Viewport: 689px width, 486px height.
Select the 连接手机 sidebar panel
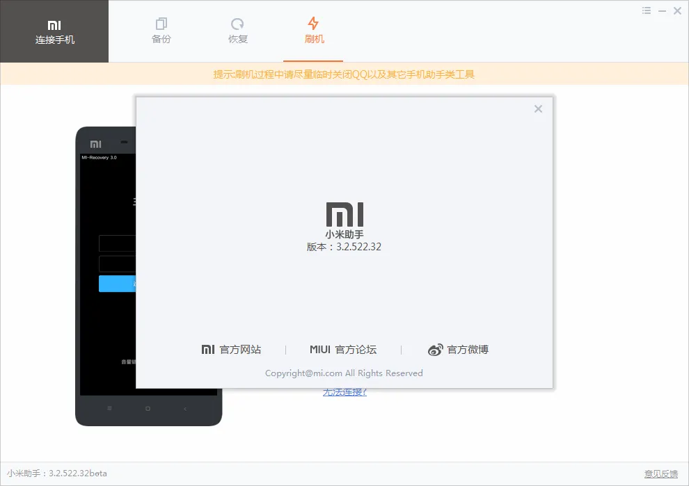coord(54,31)
